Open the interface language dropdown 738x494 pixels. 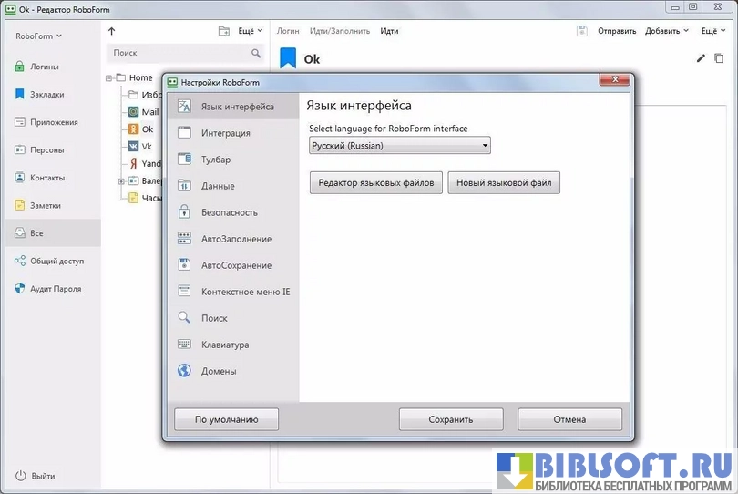pyautogui.click(x=399, y=145)
